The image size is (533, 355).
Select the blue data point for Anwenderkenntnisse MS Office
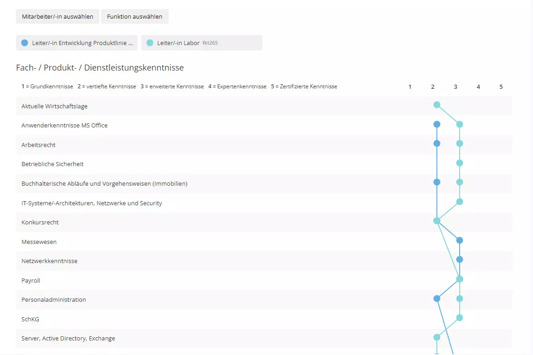pyautogui.click(x=437, y=124)
